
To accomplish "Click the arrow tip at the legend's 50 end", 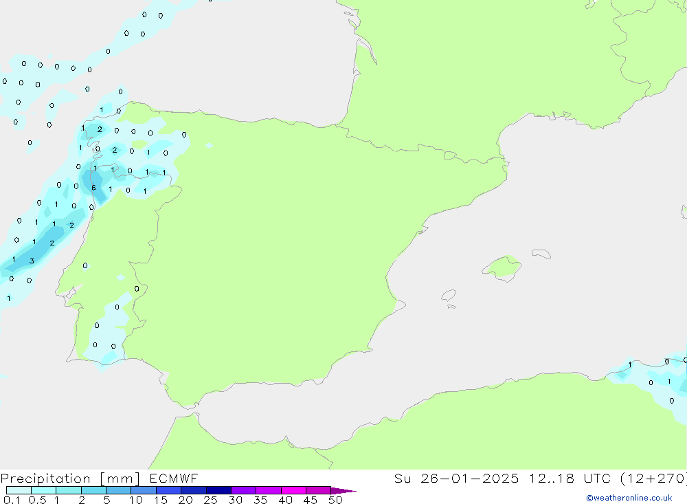I will click(349, 491).
